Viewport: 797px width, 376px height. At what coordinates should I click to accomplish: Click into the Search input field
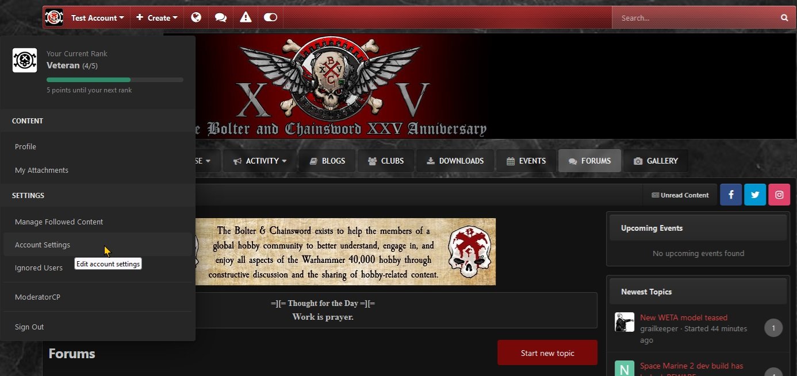tap(696, 18)
